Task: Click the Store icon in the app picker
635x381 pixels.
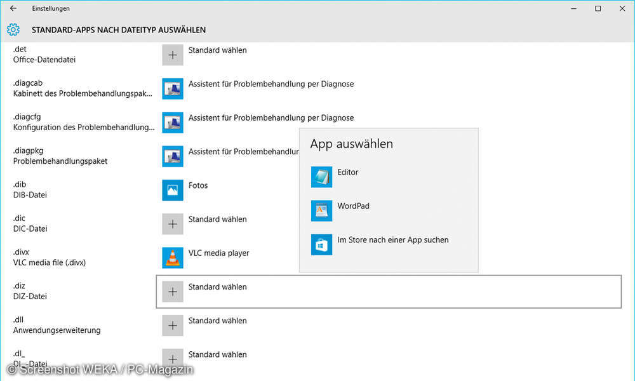Action: click(321, 244)
